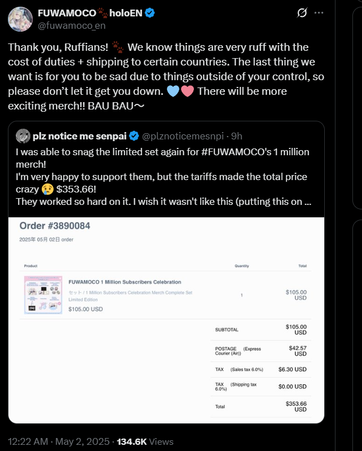Click the blue heart emoji in the post

point(174,91)
